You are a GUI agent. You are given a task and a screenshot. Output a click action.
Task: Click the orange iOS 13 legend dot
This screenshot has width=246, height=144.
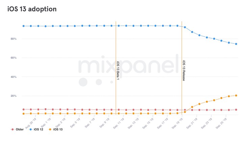pos(50,129)
